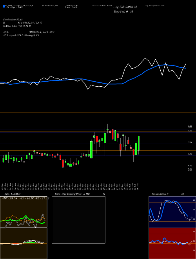Click 'ADX: 23.08 +DY: 16.95 -DY: 27.12' header
The height and width of the screenshot is (259, 196).
tap(25, 199)
